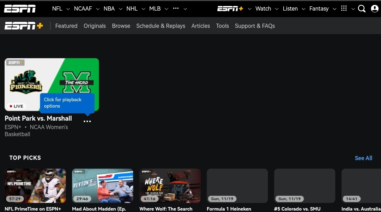Screen dimensions: 381x212
Task: Expand the Listen dropdown chevron
Action: 303,9
